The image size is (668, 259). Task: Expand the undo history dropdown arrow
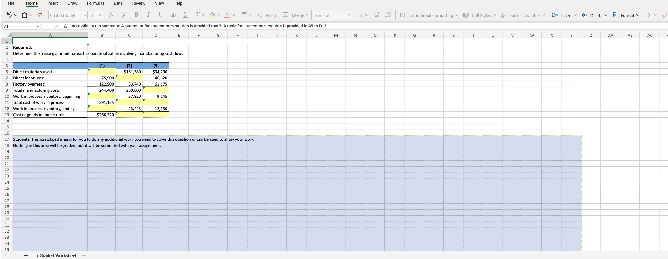click(16, 15)
